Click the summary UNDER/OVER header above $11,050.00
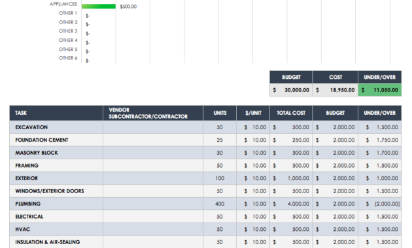This screenshot has width=412, height=248. (380, 77)
